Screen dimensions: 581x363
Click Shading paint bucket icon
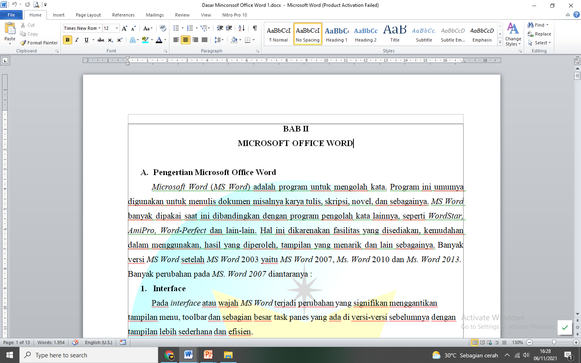click(234, 40)
